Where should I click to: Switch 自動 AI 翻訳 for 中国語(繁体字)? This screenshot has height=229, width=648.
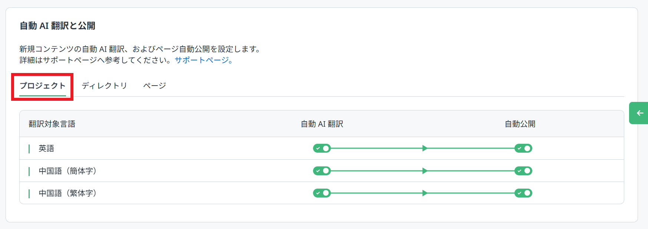click(x=322, y=193)
